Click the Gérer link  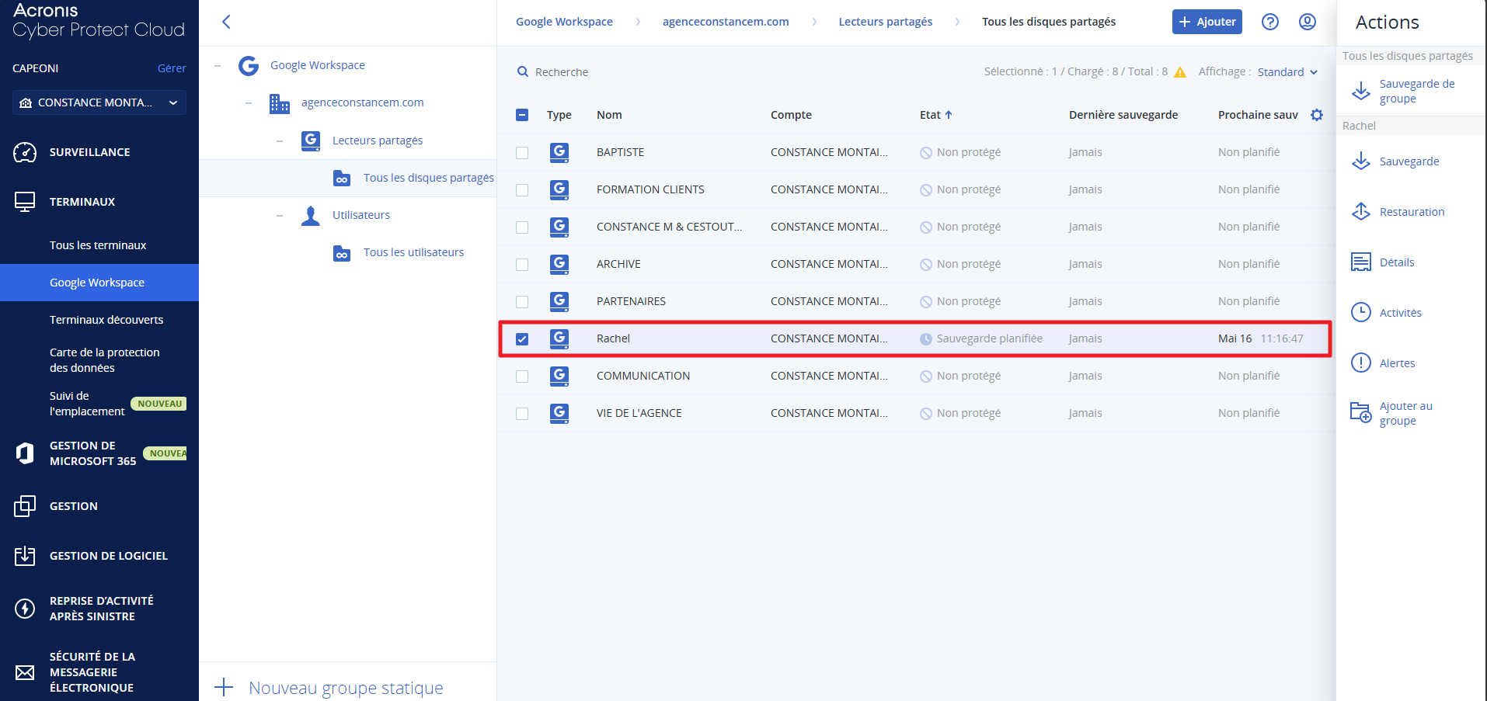coord(172,68)
